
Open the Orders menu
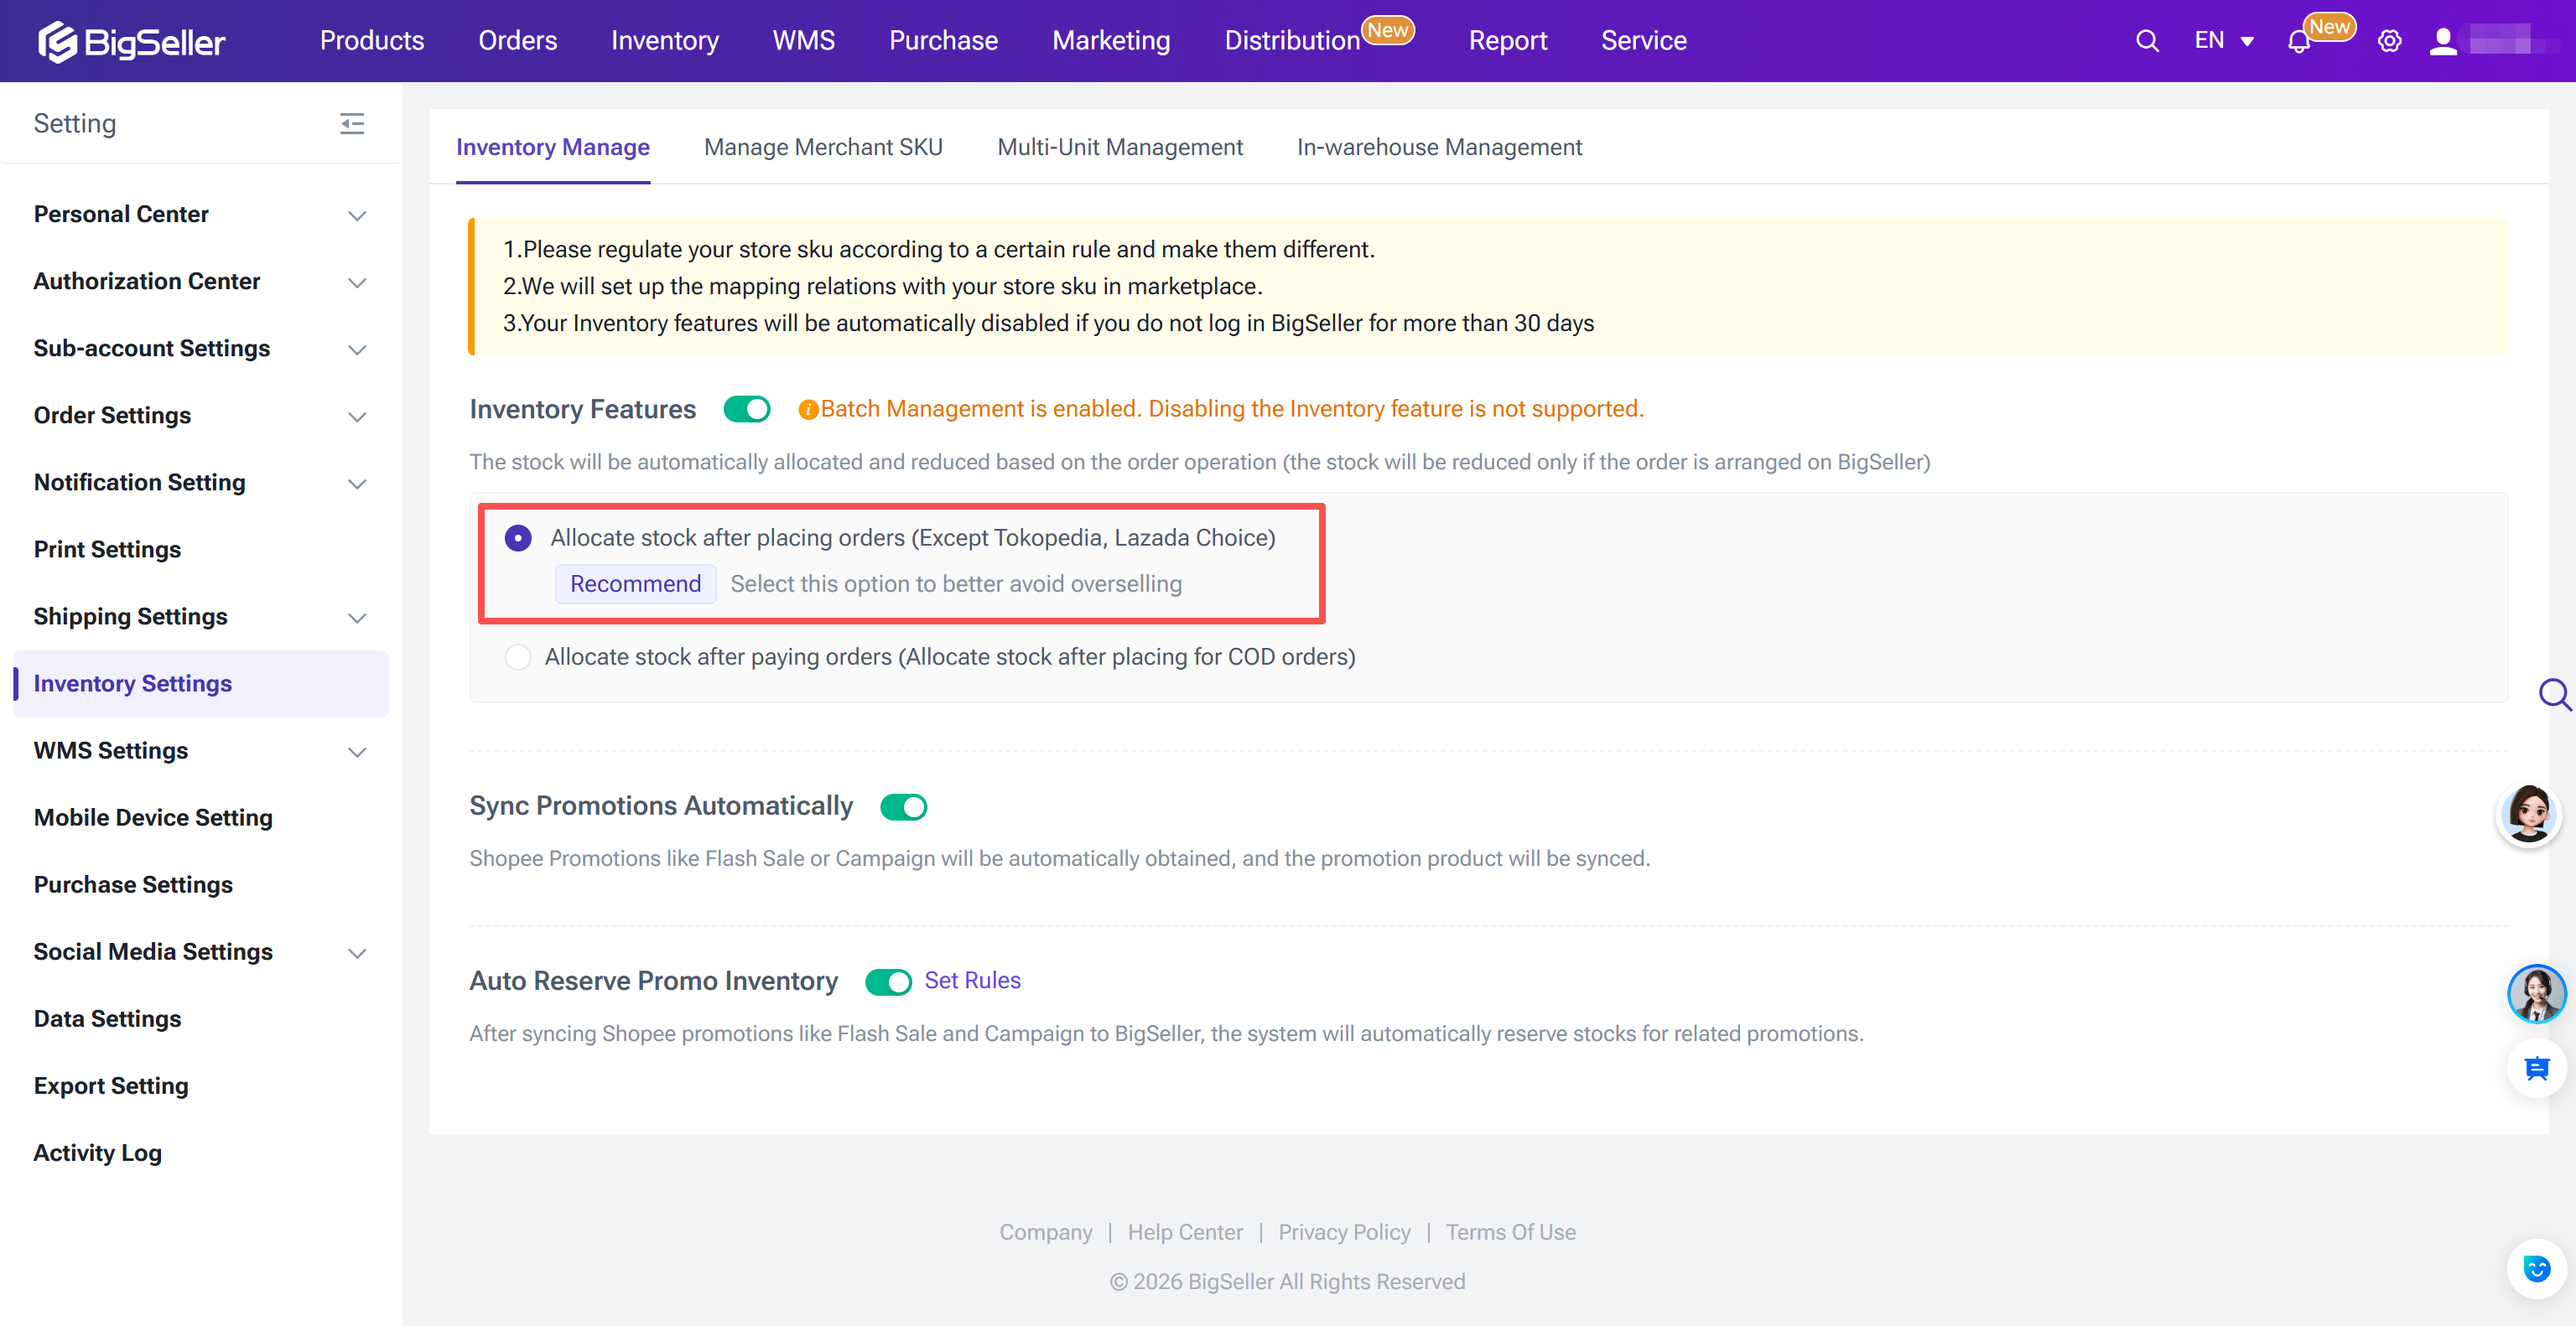click(x=517, y=41)
